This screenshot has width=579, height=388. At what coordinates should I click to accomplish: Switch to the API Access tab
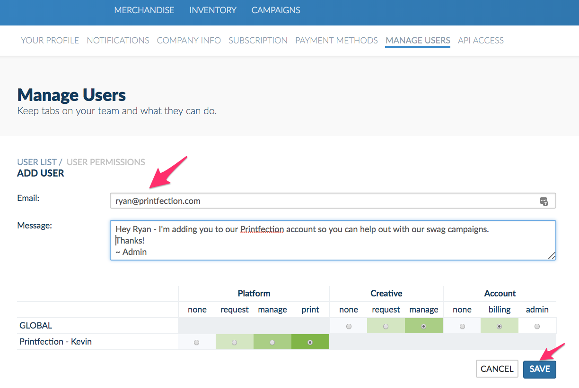pyautogui.click(x=481, y=41)
